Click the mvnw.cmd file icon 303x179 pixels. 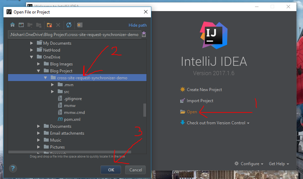point(60,112)
